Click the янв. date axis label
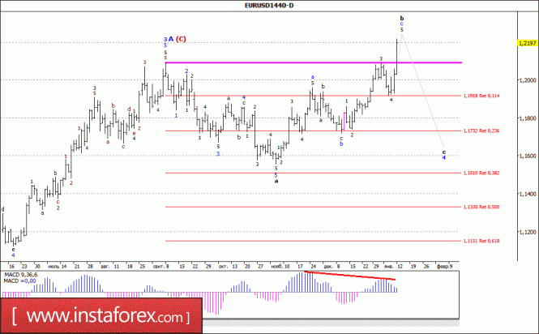 tap(388, 266)
